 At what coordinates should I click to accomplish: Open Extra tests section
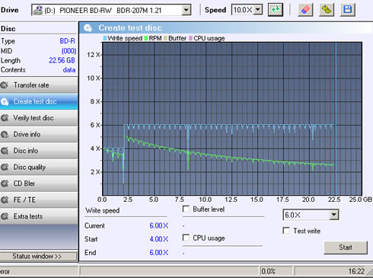coord(39,216)
